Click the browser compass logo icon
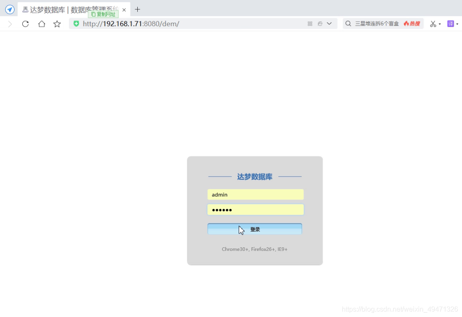 coord(10,9)
